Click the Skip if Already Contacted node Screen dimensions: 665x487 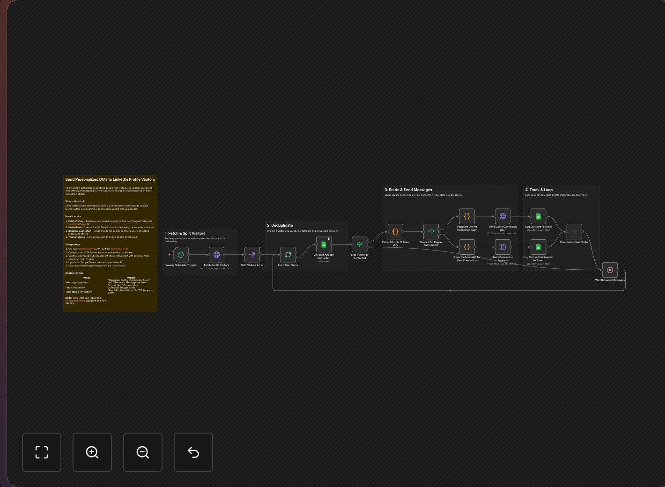[x=360, y=244]
